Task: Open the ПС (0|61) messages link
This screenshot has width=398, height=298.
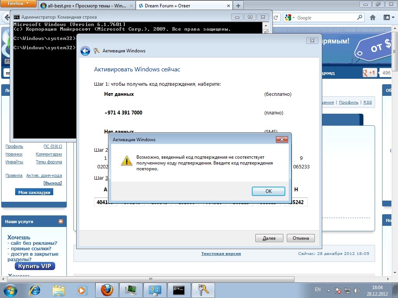Action: point(53,146)
